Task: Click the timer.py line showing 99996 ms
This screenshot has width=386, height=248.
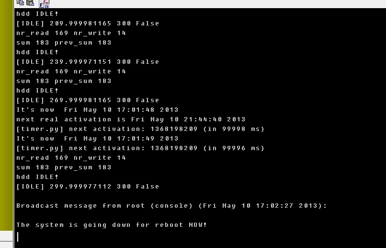Action: point(140,148)
